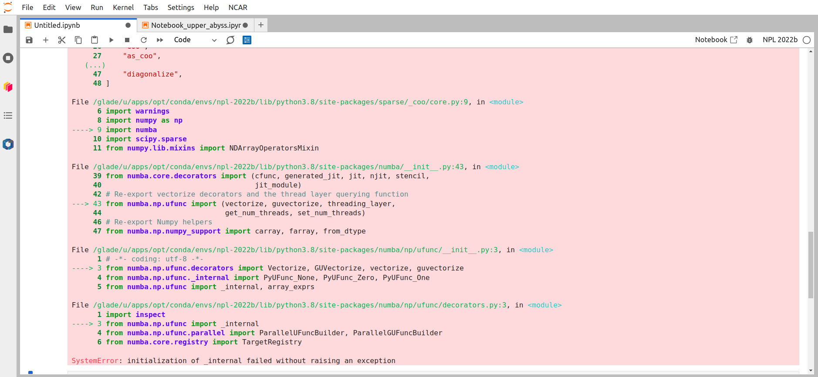818x377 pixels.
Task: Click the notebook vertical scrollbar thumb
Action: click(x=811, y=265)
